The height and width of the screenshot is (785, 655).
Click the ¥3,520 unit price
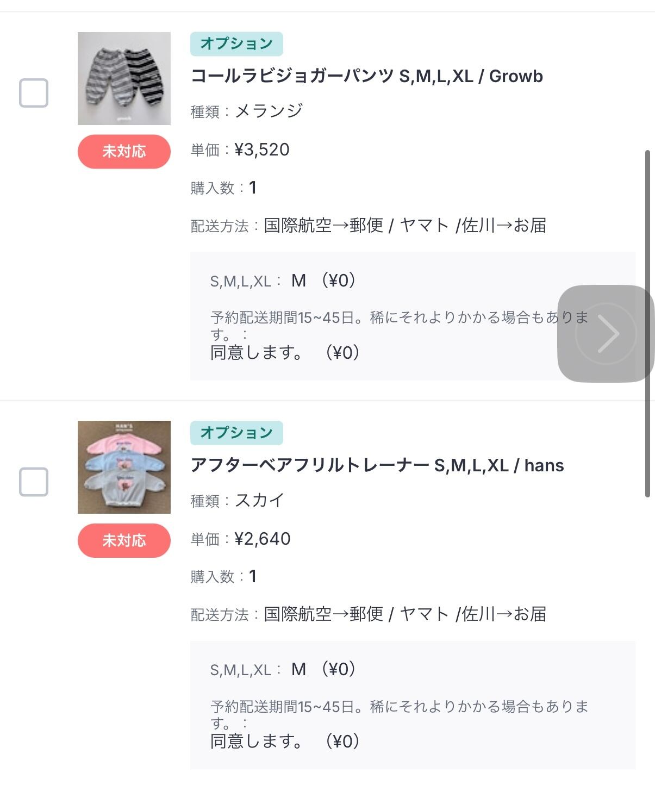[262, 149]
